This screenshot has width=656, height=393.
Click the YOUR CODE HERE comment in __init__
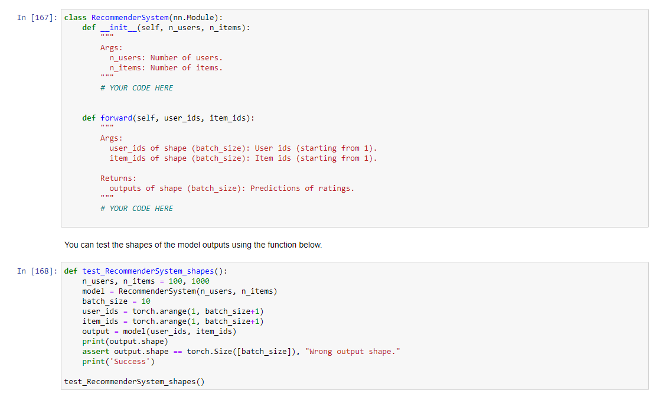click(x=137, y=87)
